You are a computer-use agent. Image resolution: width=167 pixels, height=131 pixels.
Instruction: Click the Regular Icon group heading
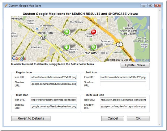(24, 72)
